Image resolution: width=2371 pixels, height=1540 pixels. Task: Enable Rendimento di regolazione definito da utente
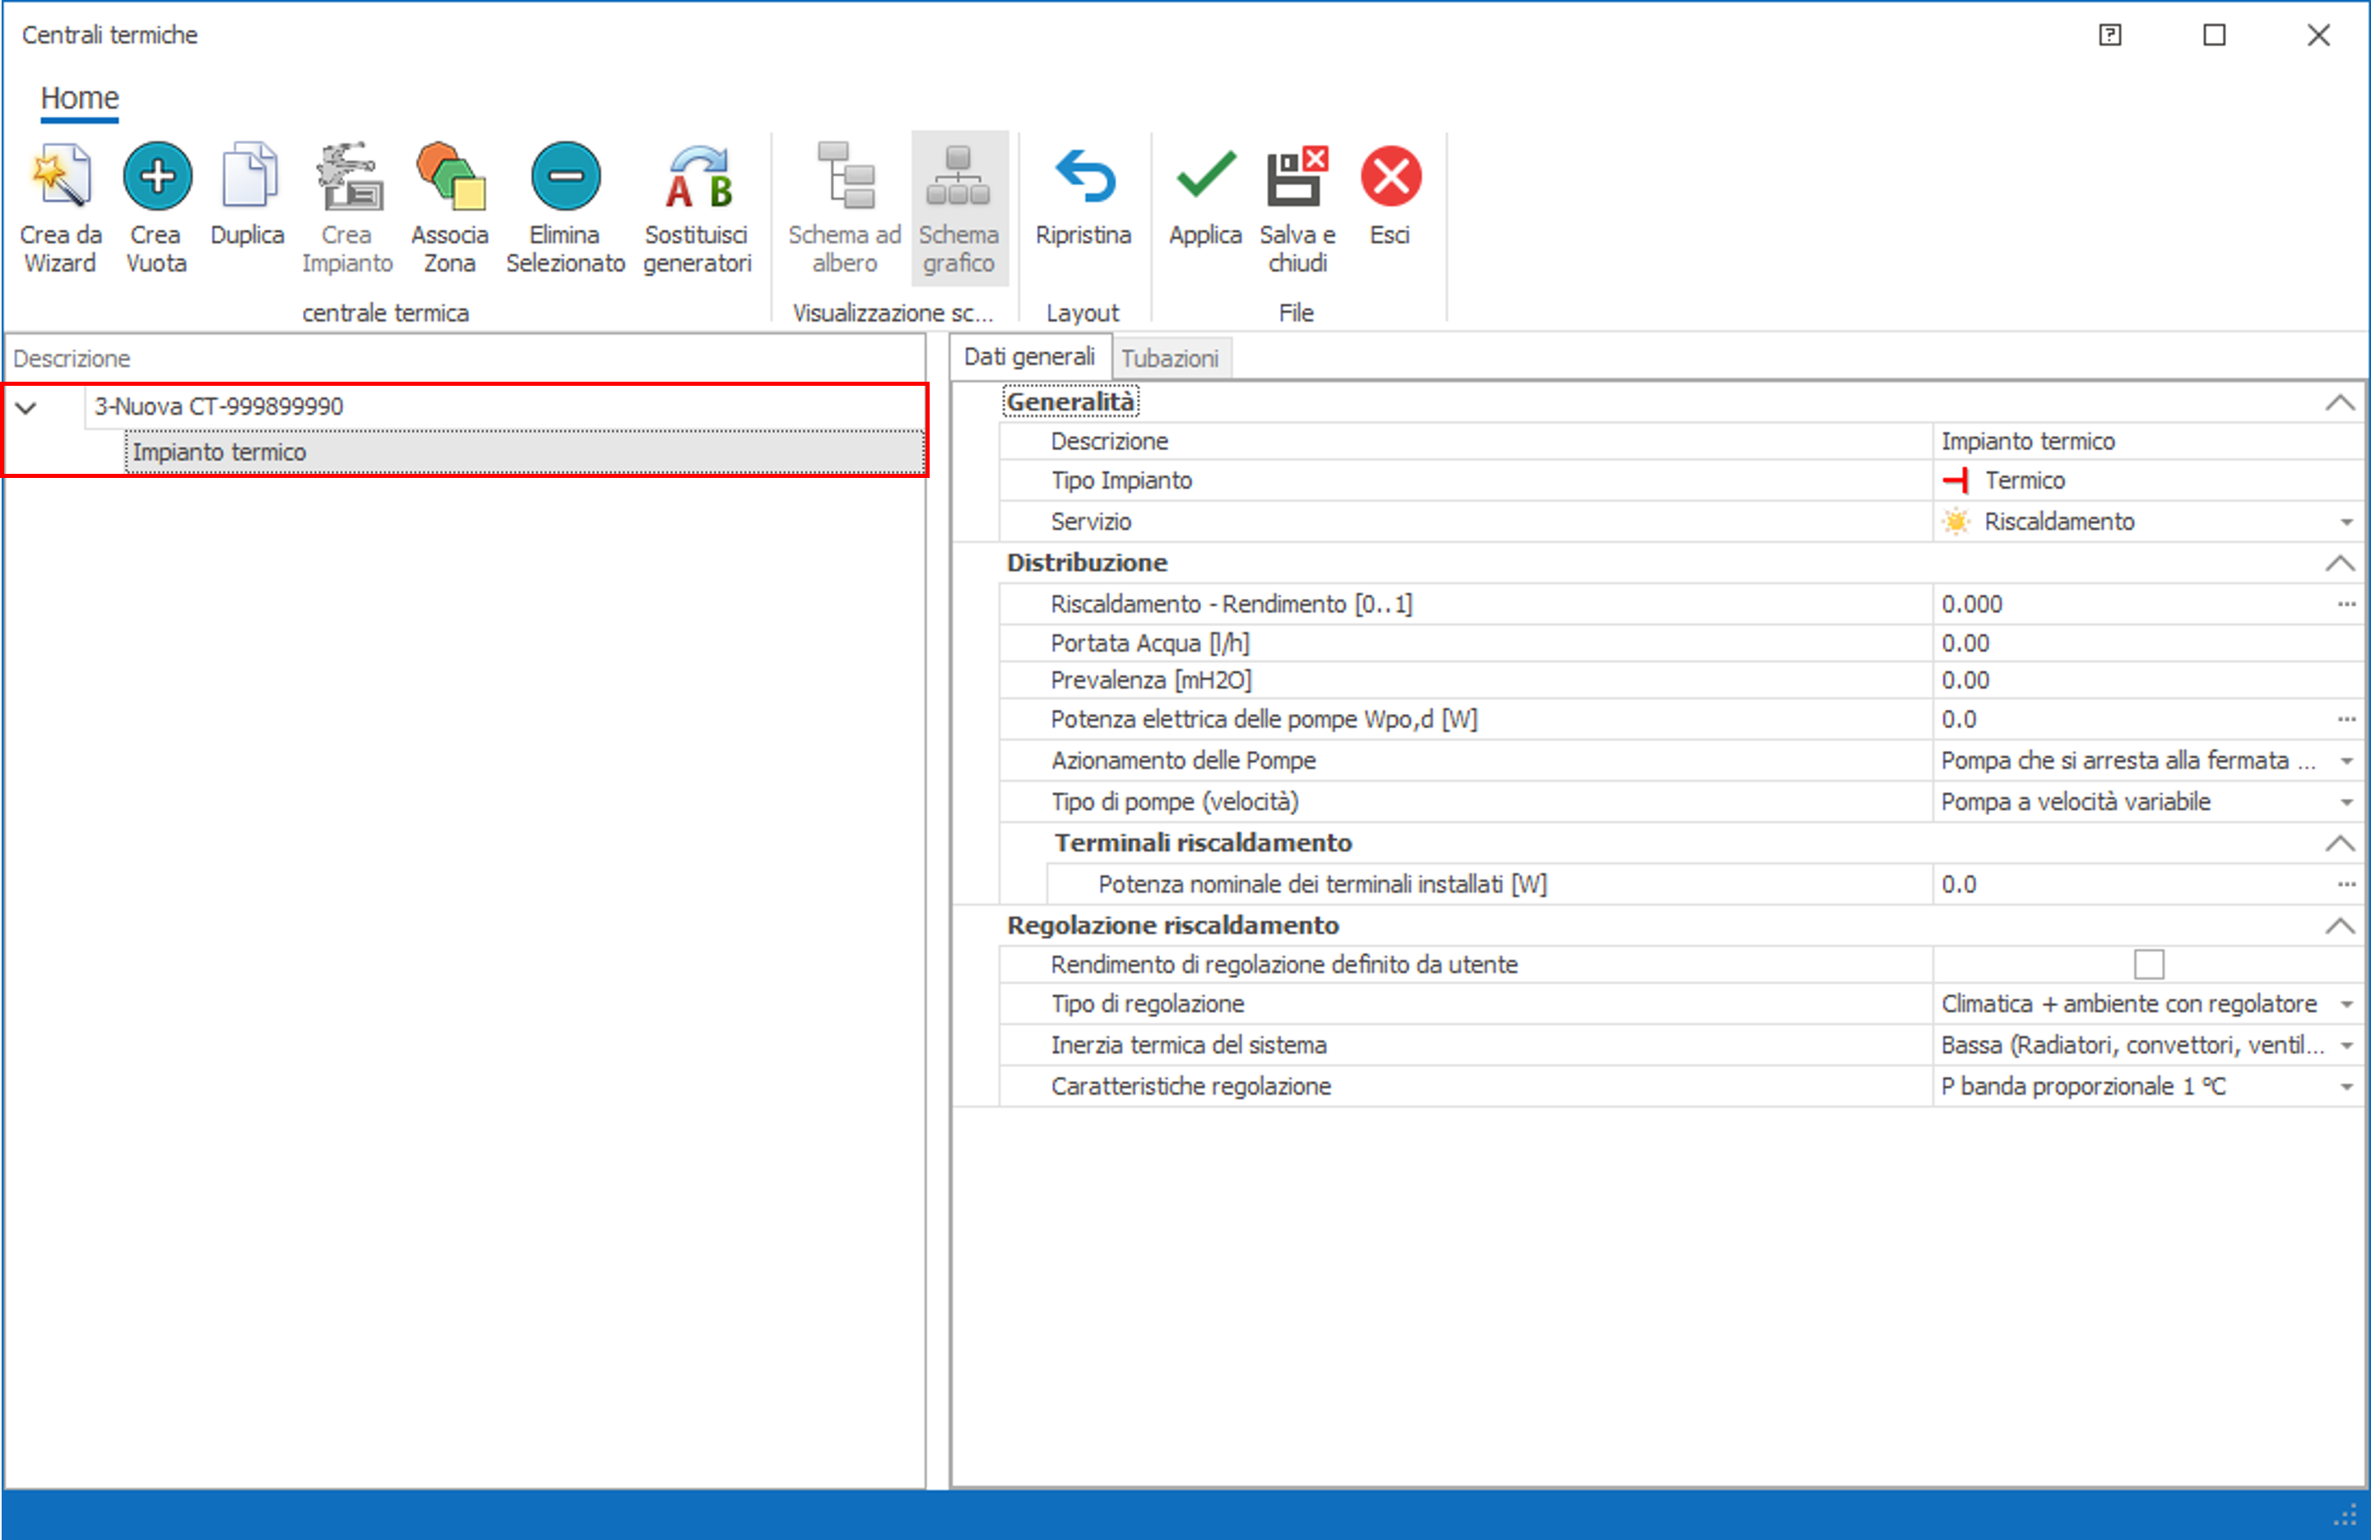(x=2148, y=964)
